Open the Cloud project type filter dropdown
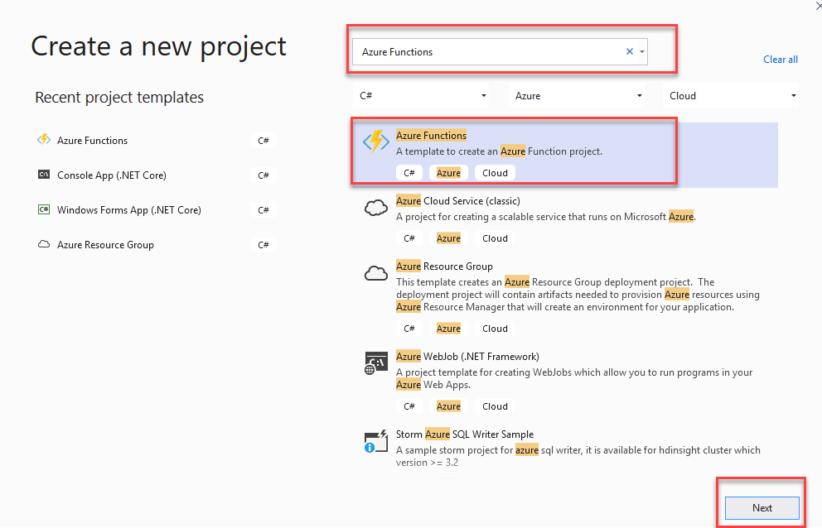 pos(731,95)
